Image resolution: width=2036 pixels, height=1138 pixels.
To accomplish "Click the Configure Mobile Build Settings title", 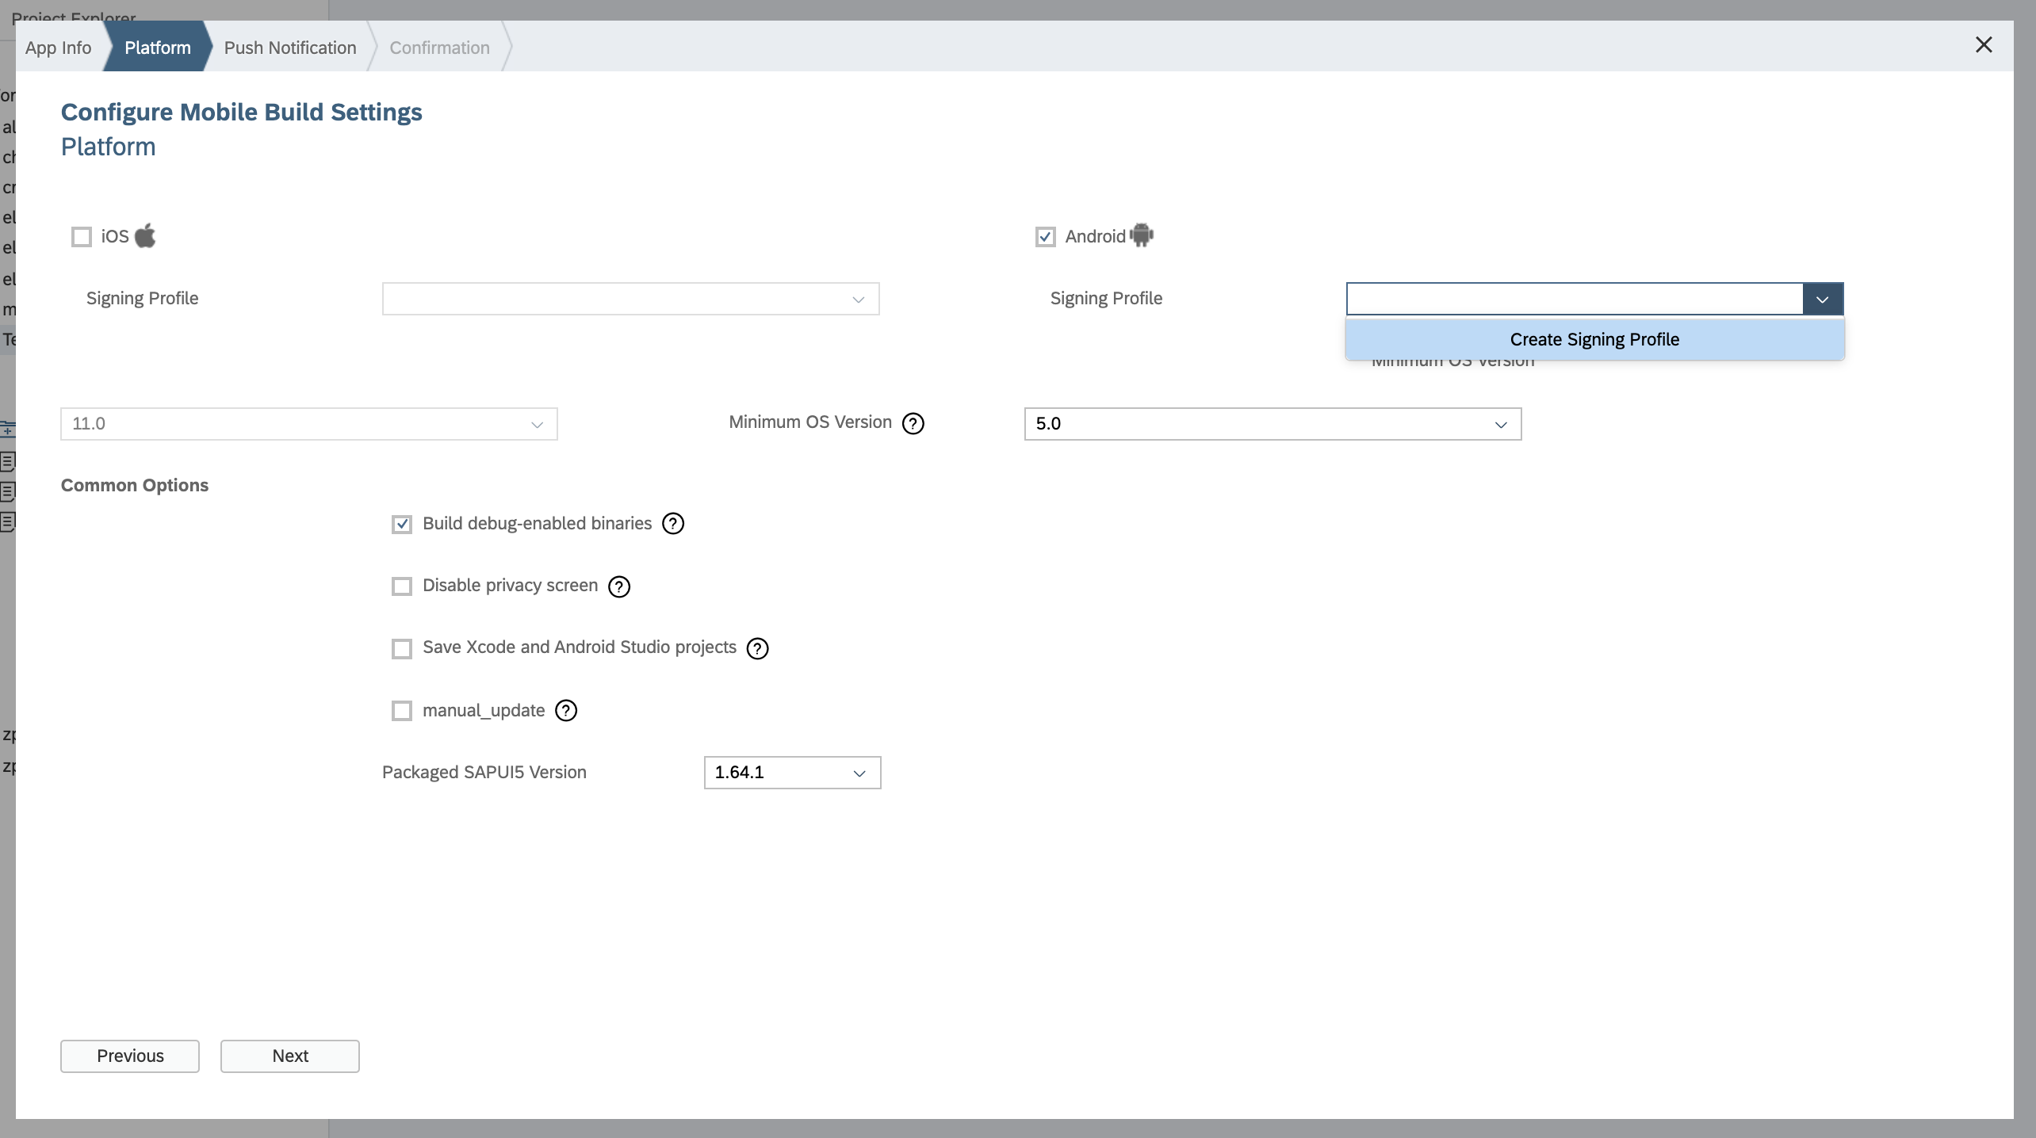I will pos(242,112).
